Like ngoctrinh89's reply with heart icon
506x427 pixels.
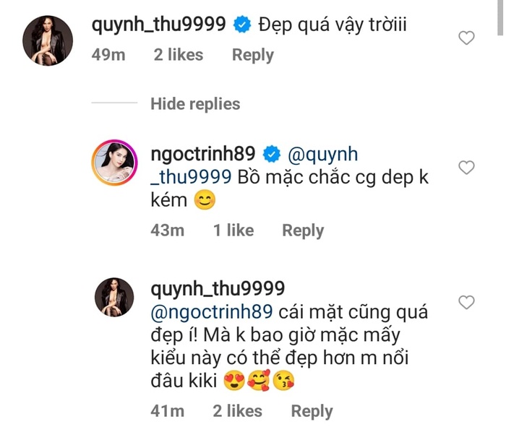coord(467,168)
